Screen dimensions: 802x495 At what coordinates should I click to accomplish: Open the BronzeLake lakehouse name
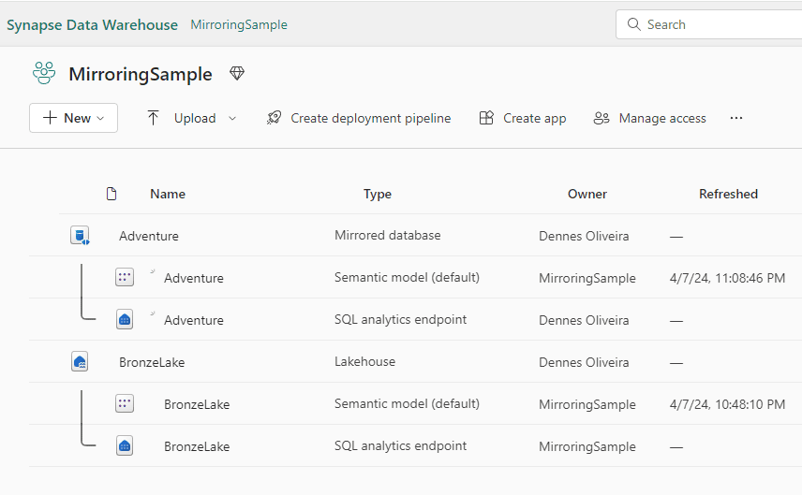tap(152, 362)
